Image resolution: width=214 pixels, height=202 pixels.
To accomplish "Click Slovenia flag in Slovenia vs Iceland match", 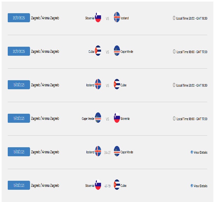I will tap(98, 17).
